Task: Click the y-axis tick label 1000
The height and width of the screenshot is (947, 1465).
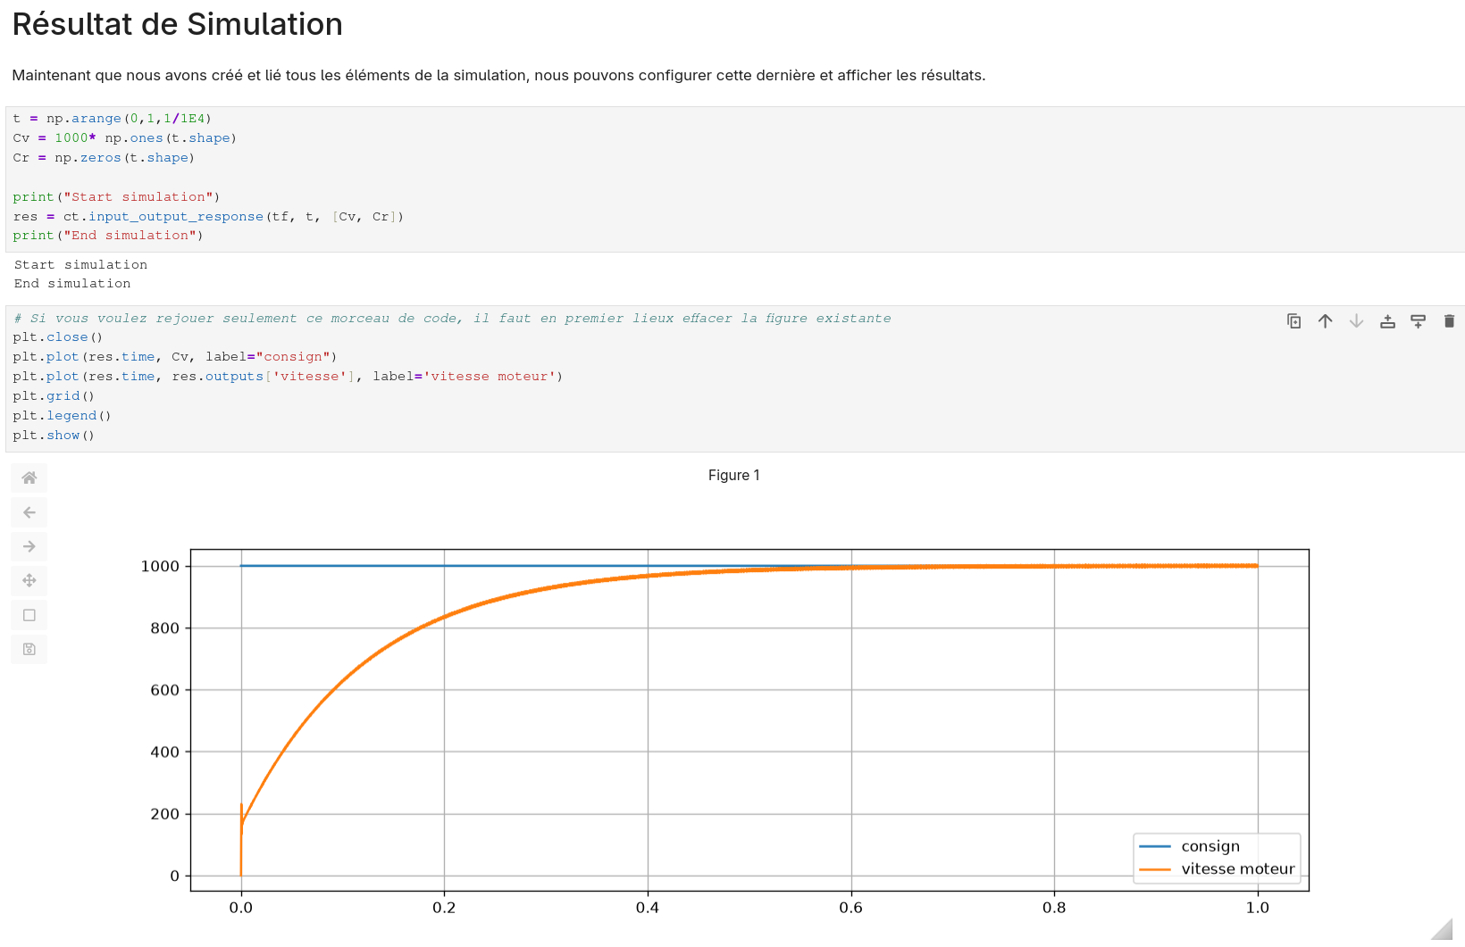Action: (161, 566)
